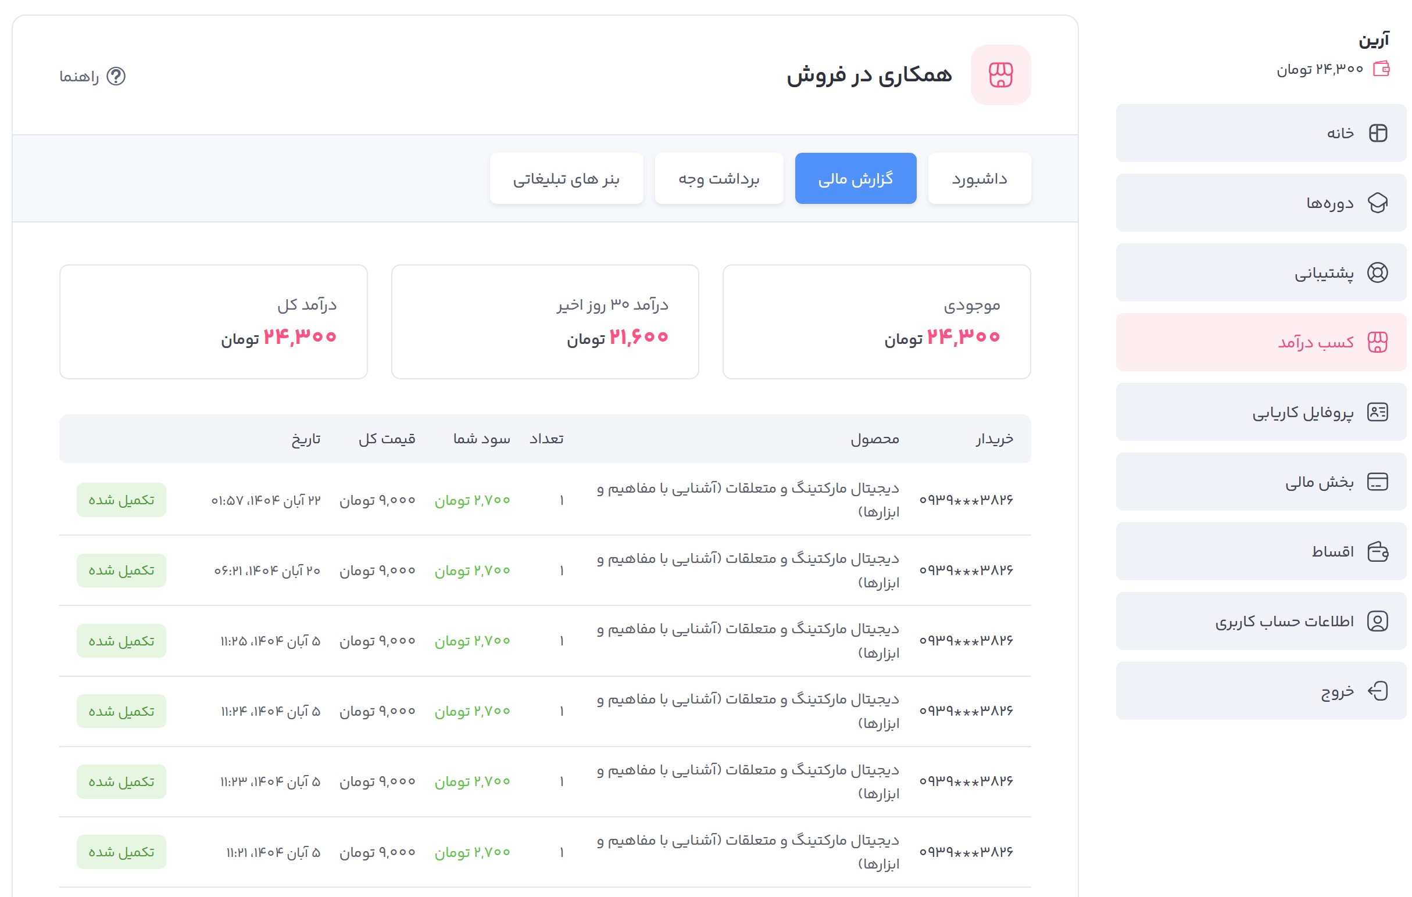Screen dimensions: 1412x897
Task: Click the job profile (پروفایل کاریابی) card icon
Action: [x=1377, y=412]
